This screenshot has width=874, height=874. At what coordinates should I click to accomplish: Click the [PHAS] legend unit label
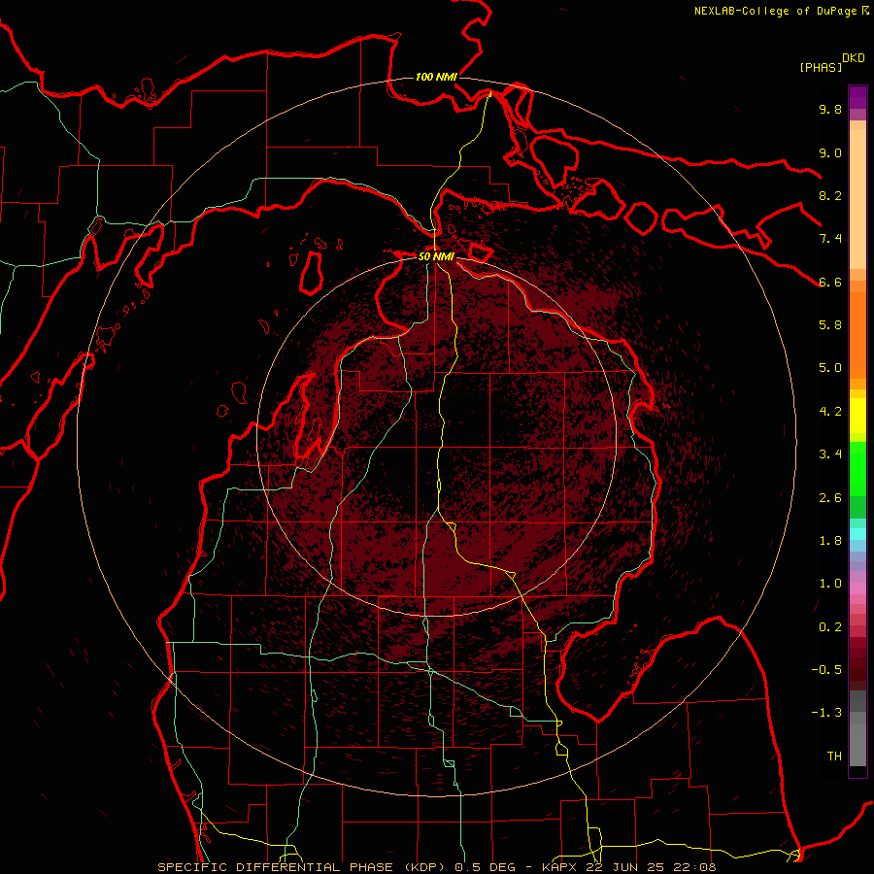coord(821,67)
